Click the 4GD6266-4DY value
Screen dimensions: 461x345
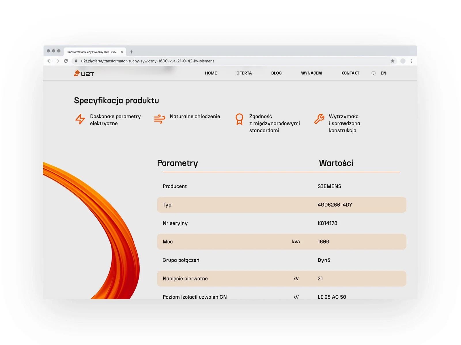pos(335,205)
